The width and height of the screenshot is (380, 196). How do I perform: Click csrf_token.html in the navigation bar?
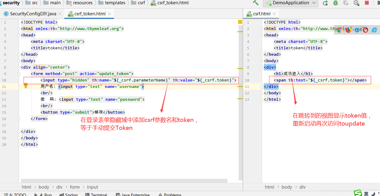170,3
